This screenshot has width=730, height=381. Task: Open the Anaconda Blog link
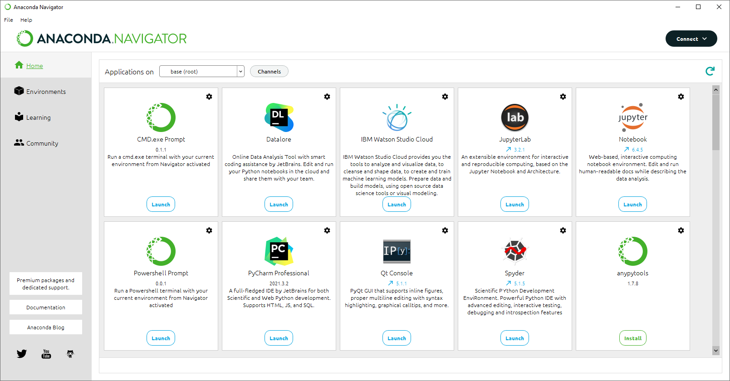[46, 327]
